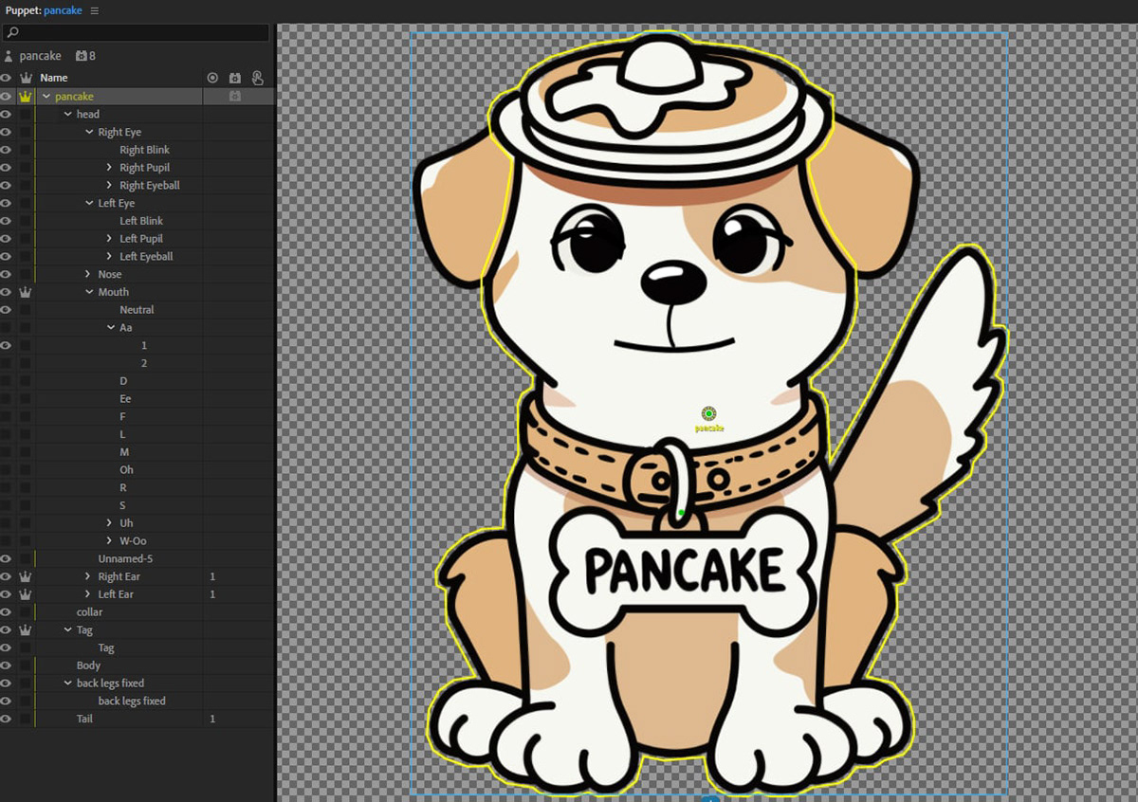Expand the Left Eyeball group

110,257
